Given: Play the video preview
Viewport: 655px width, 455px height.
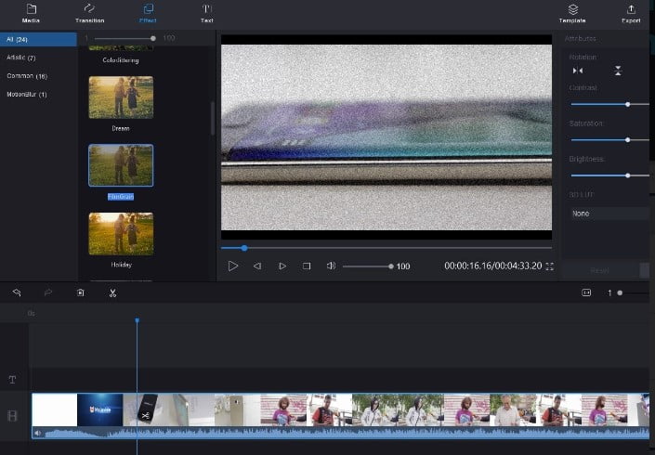Looking at the screenshot, I should 233,266.
